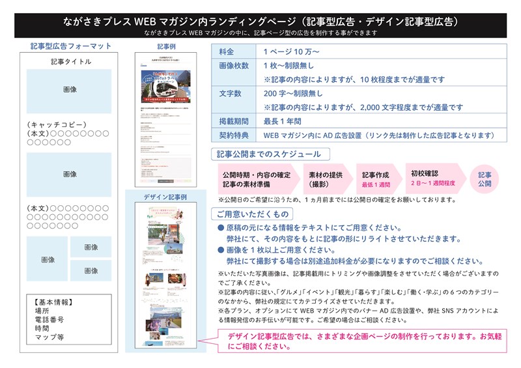Click the 記事作成 schedule step arrow
This screenshot has width=521, height=368.
pyautogui.click(x=379, y=179)
